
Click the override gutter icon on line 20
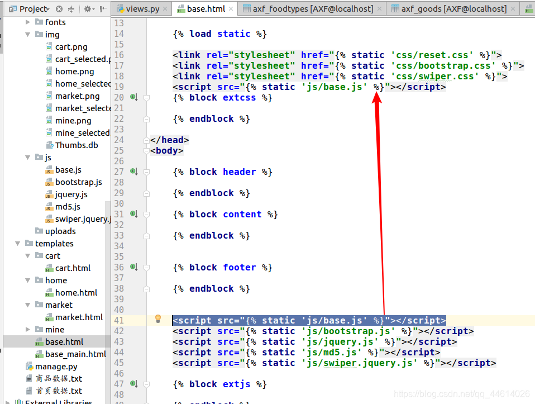click(x=134, y=97)
